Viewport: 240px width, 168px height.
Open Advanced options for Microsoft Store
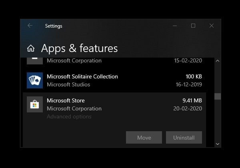tap(69, 117)
